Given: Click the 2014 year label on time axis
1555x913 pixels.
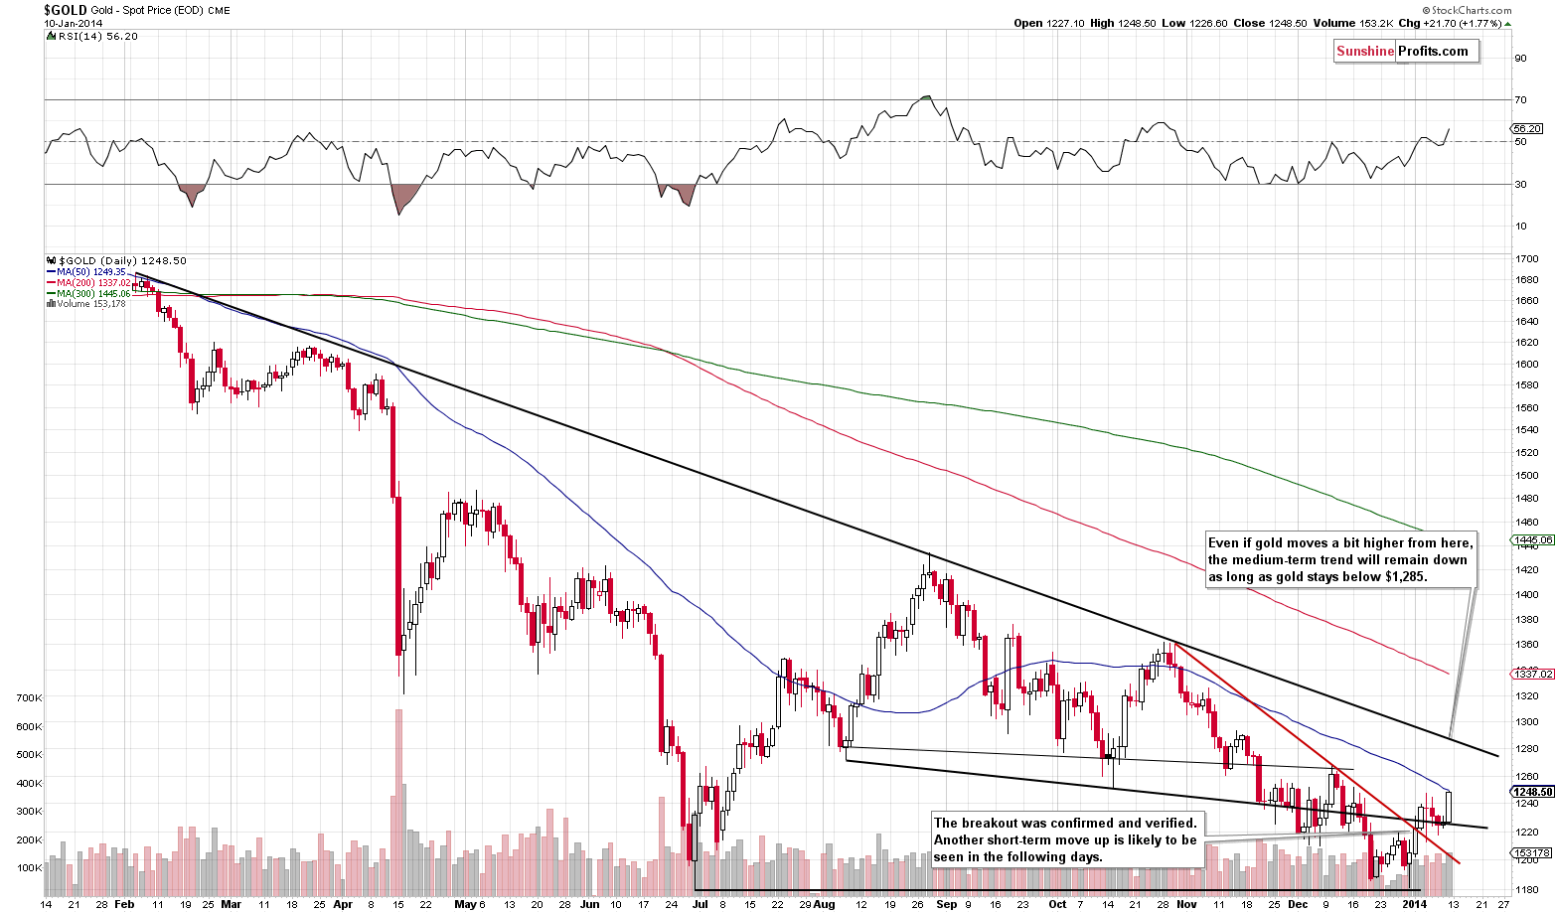Looking at the screenshot, I should click(x=1414, y=904).
